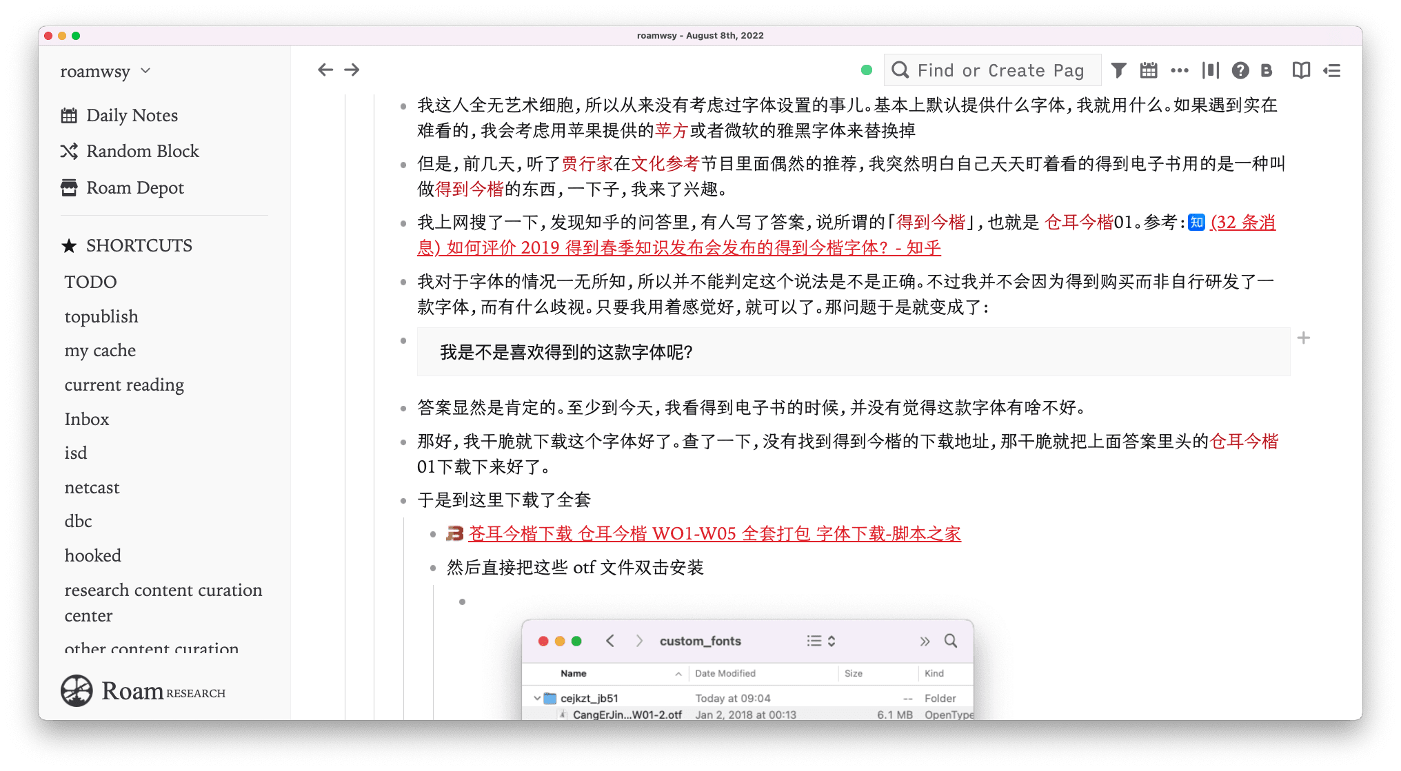Click the 仓耳今楷 full download link
The image size is (1401, 771).
(714, 533)
